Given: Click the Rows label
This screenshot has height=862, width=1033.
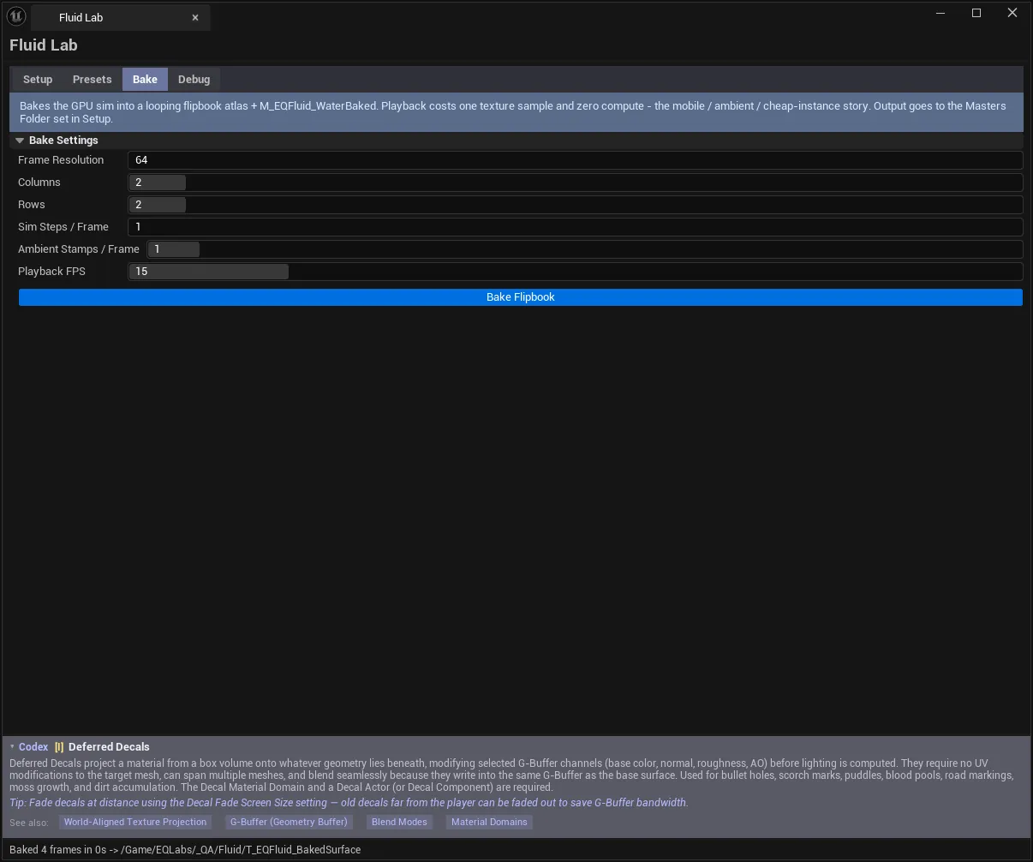Looking at the screenshot, I should coord(32,205).
